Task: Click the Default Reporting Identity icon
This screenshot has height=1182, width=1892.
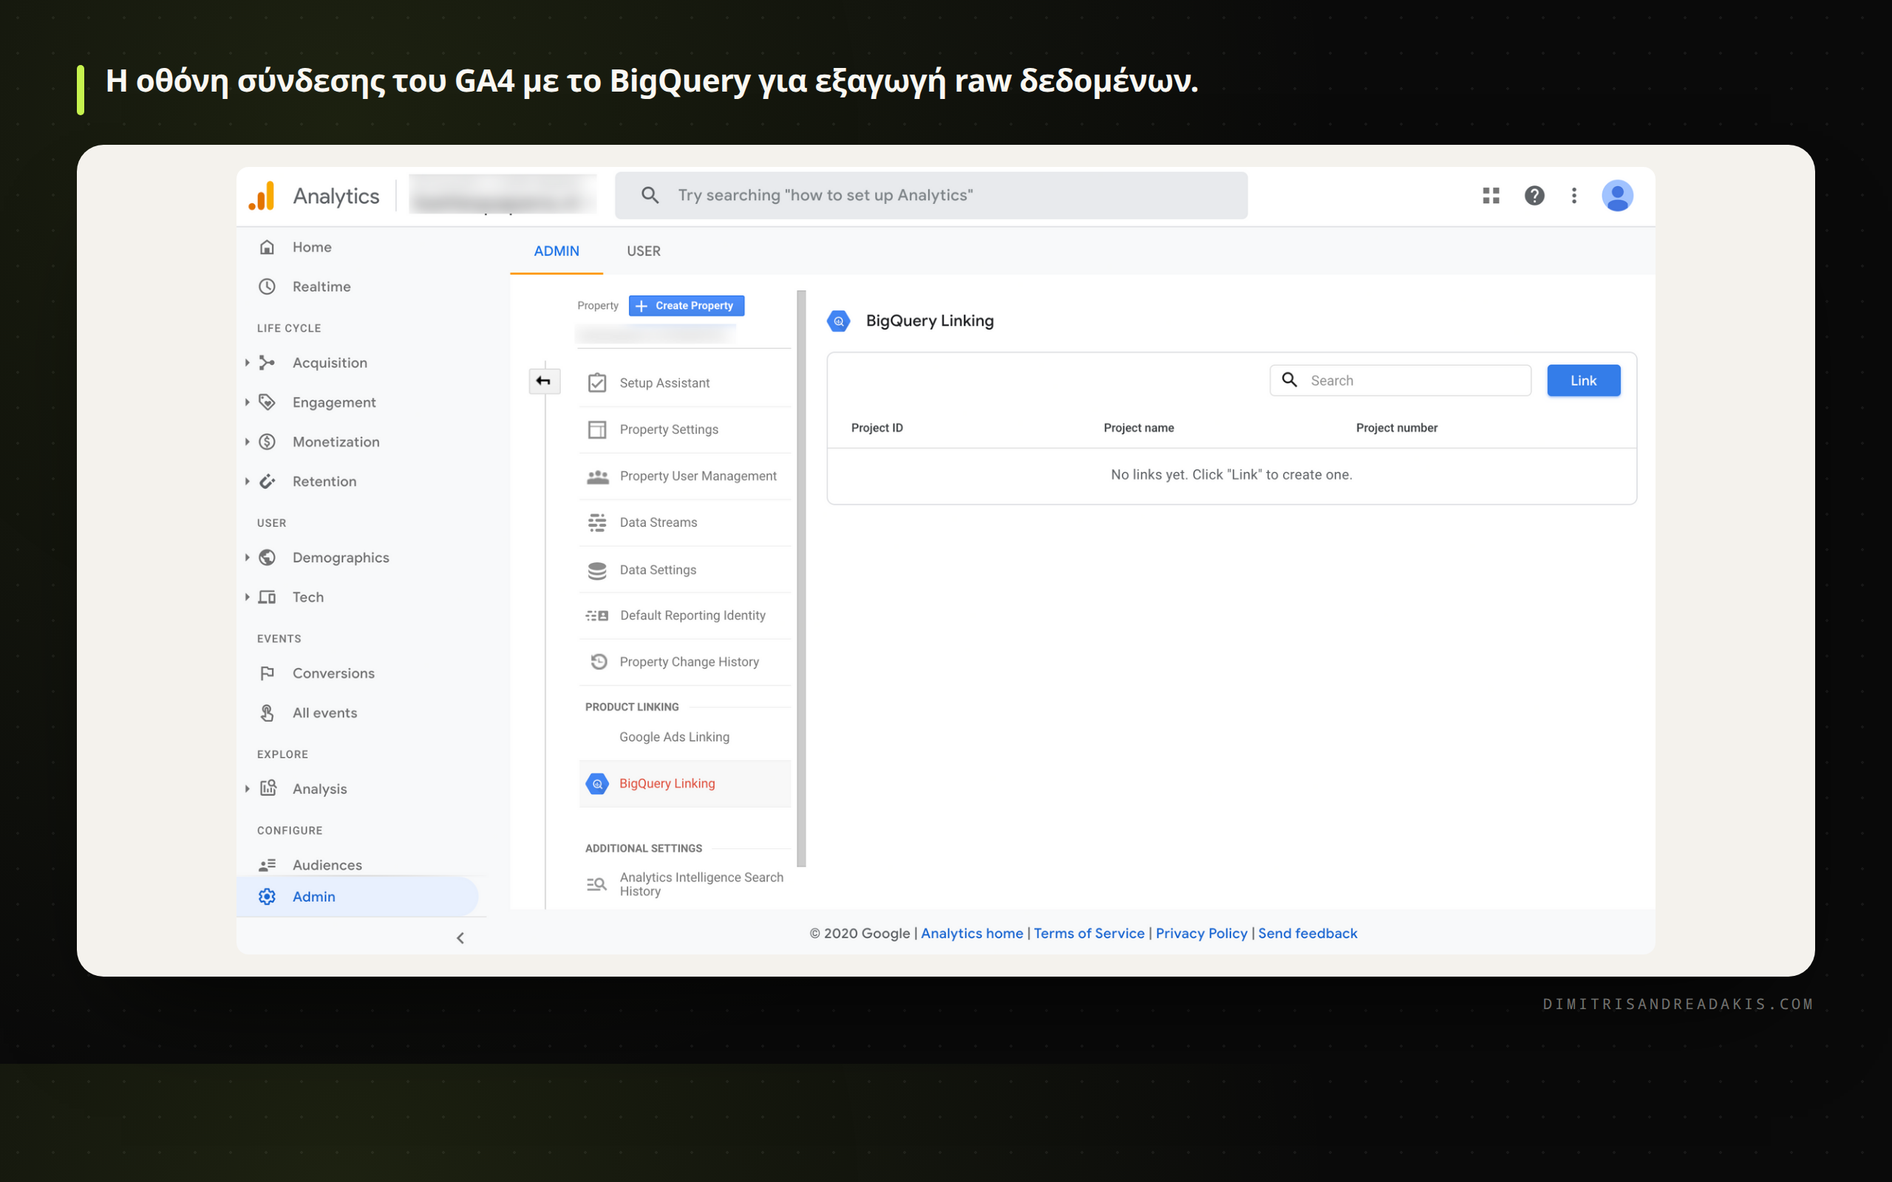Action: click(597, 616)
